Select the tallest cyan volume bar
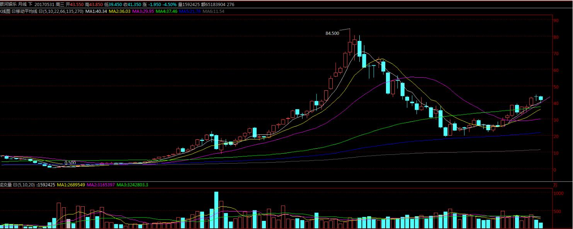The image size is (573, 229). point(216,210)
